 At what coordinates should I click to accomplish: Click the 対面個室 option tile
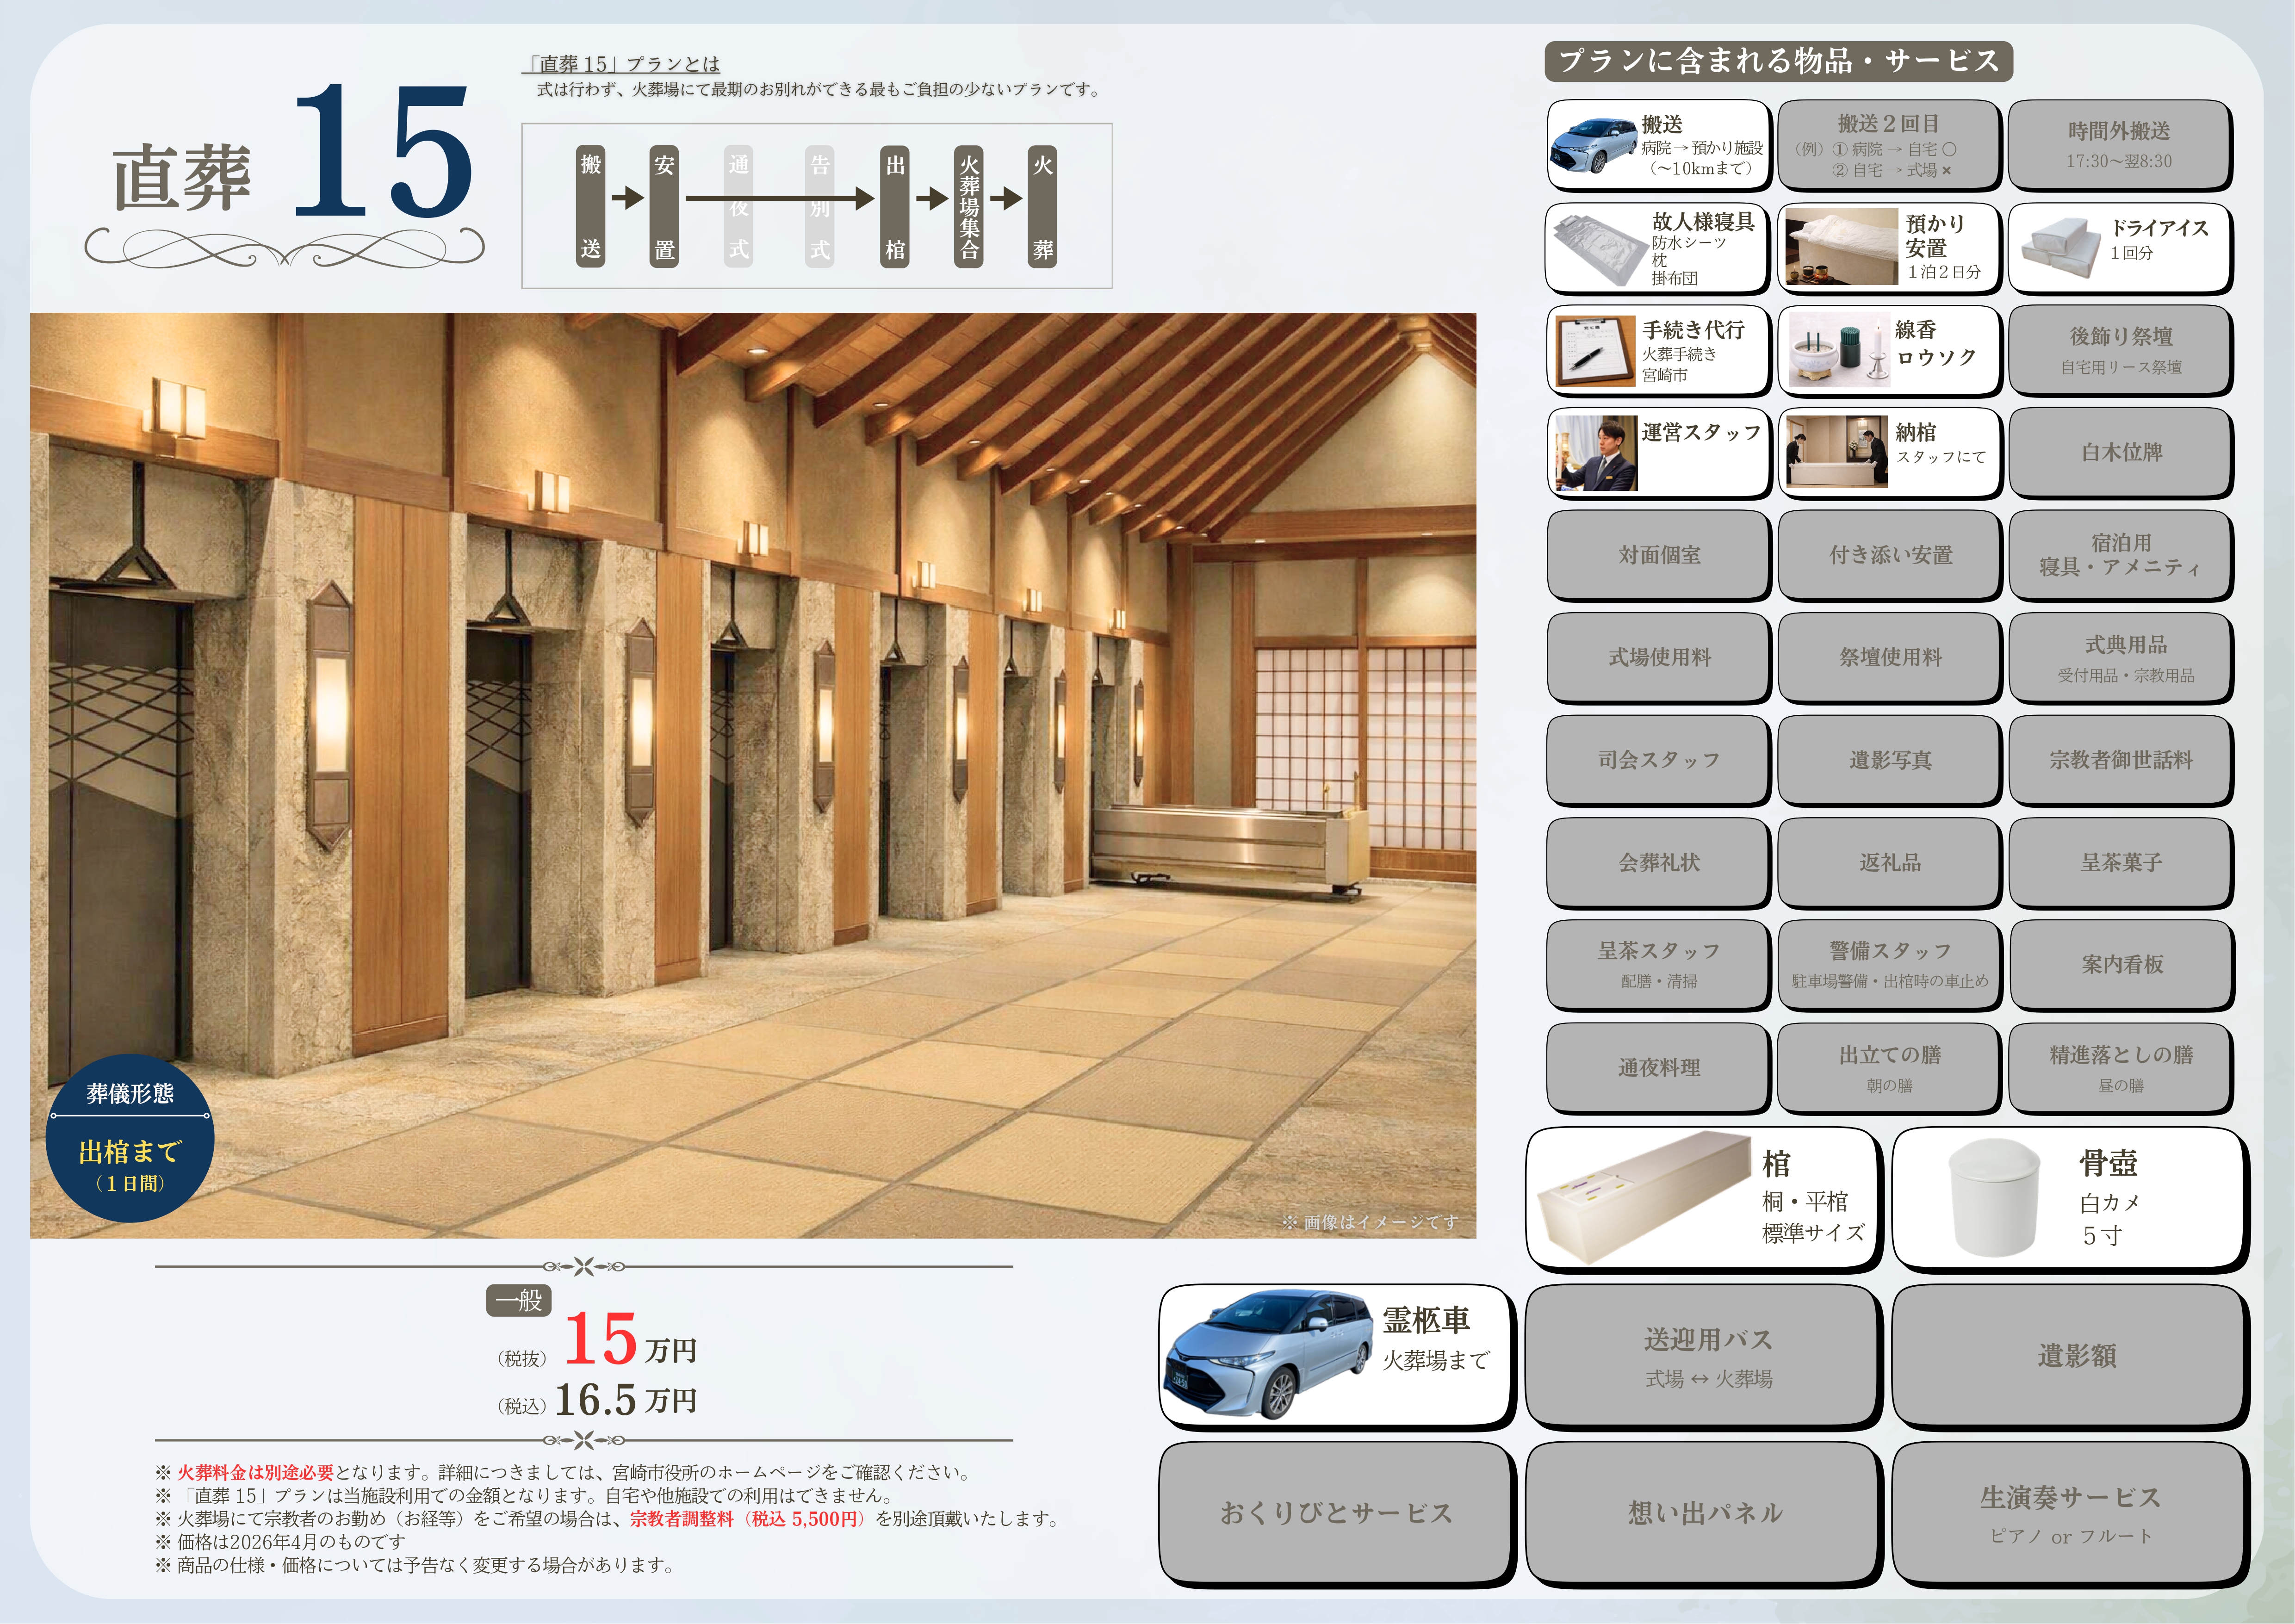pyautogui.click(x=1657, y=555)
